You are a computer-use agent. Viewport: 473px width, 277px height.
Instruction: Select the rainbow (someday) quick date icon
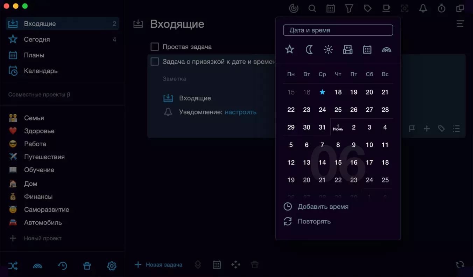(x=387, y=50)
